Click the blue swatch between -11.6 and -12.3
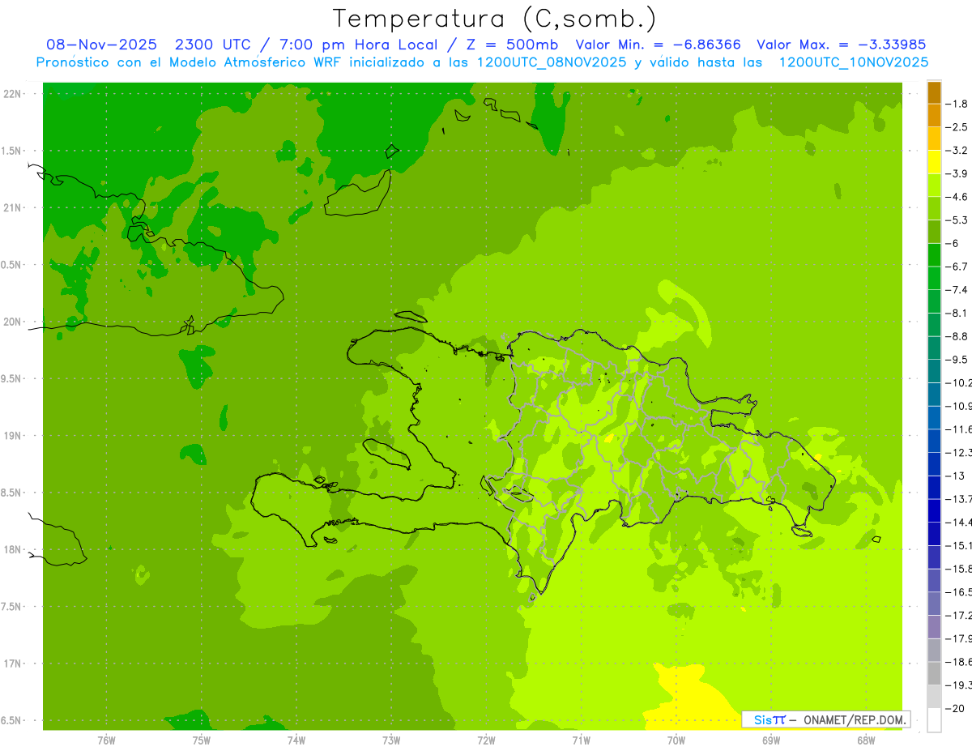972x751 pixels. coord(934,441)
